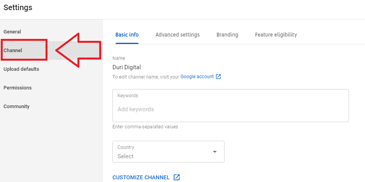Image resolution: width=365 pixels, height=182 pixels.
Task: Open external link icon beside Google account
Action: pyautogui.click(x=218, y=77)
